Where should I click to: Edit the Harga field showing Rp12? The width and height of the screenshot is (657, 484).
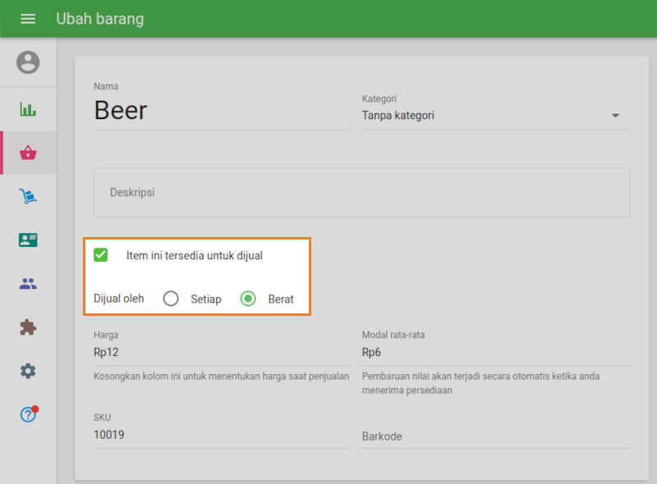click(221, 353)
